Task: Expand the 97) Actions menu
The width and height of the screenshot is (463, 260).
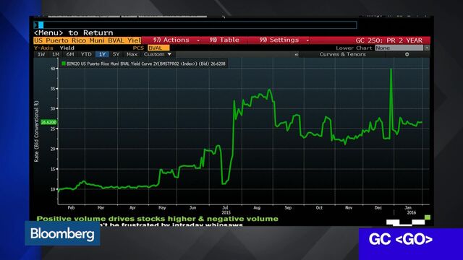Action: (177, 40)
